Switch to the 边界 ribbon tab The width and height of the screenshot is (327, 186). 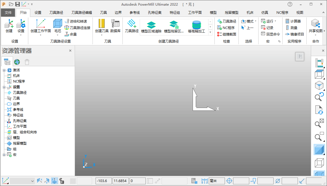point(118,12)
